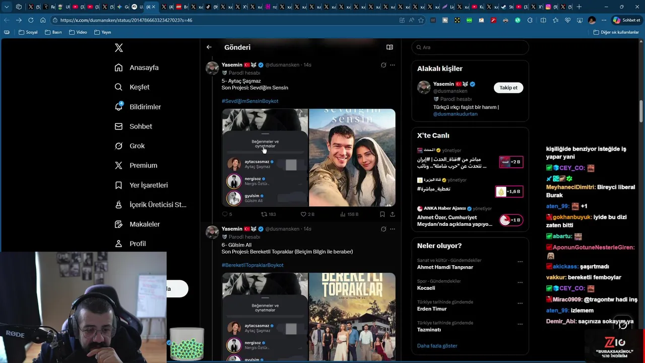Viewport: 645px width, 363px height.
Task: Click browser back arrow
Action: 7,20
